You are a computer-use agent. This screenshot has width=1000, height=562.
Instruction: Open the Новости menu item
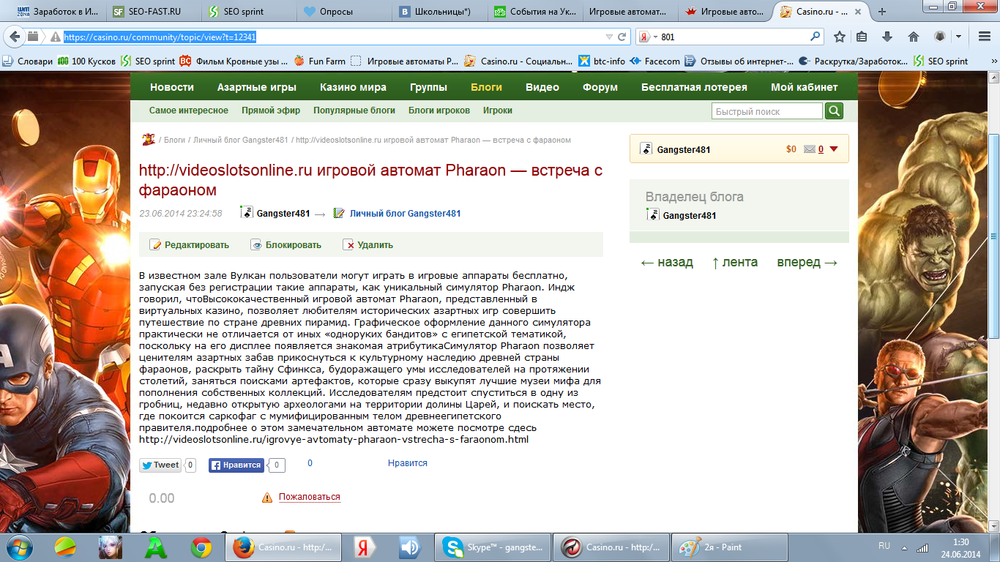(x=172, y=87)
